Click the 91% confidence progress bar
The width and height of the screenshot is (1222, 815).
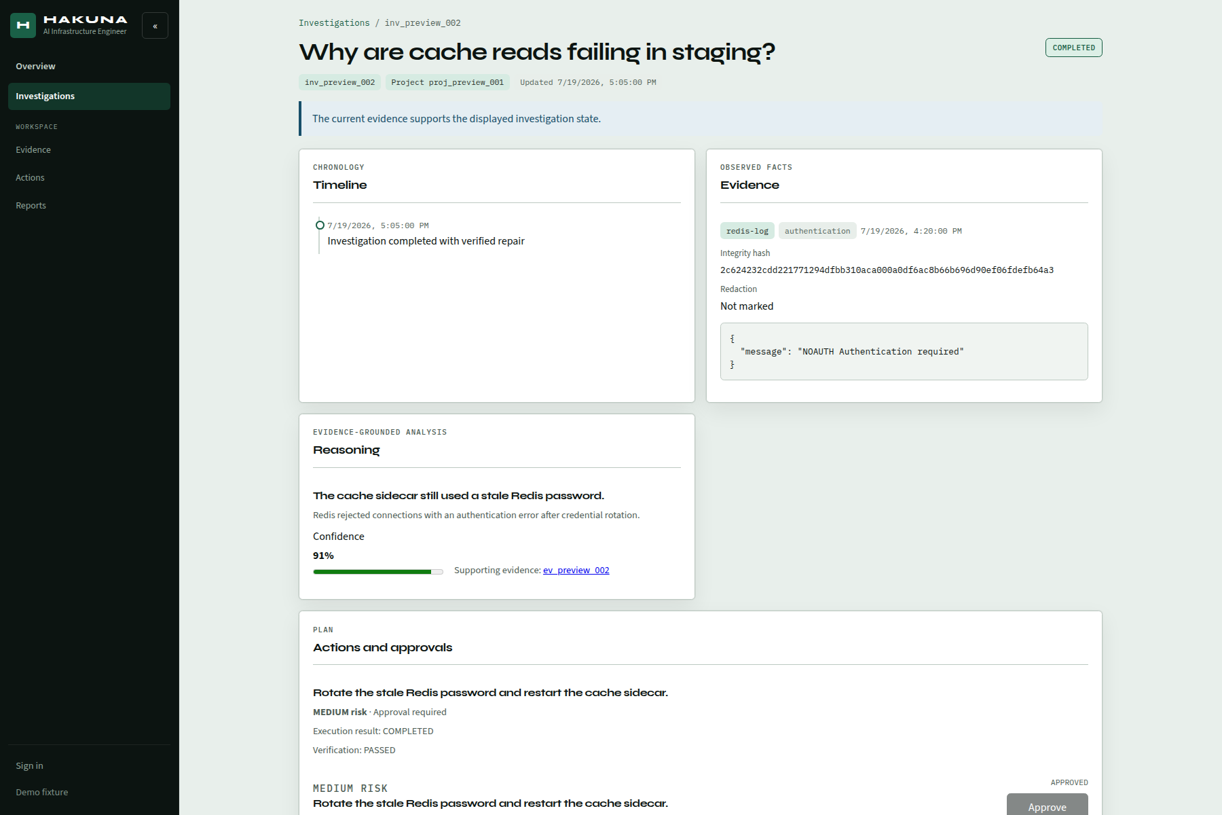(378, 572)
